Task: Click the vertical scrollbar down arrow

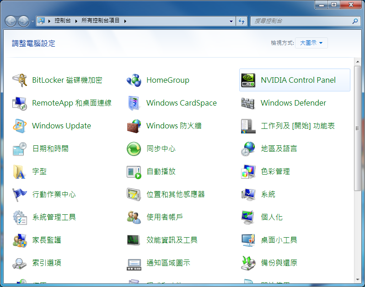Action: tap(358, 279)
